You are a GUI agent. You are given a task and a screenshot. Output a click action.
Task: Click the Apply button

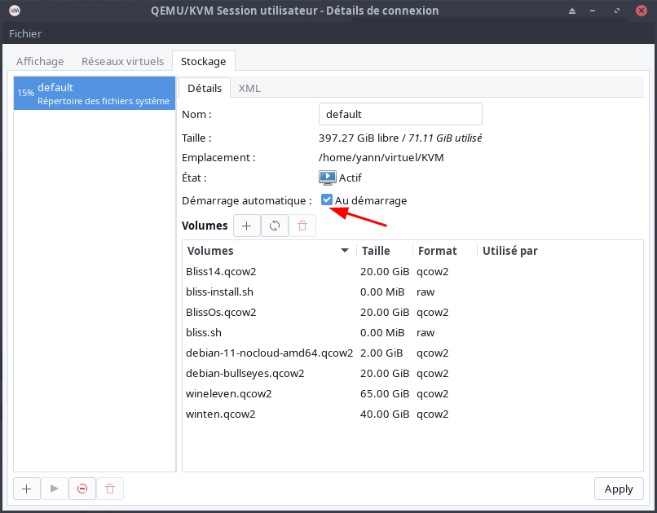click(x=619, y=489)
